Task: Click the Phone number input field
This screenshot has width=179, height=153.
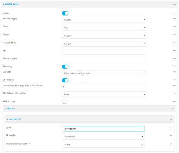Action: click(x=104, y=60)
